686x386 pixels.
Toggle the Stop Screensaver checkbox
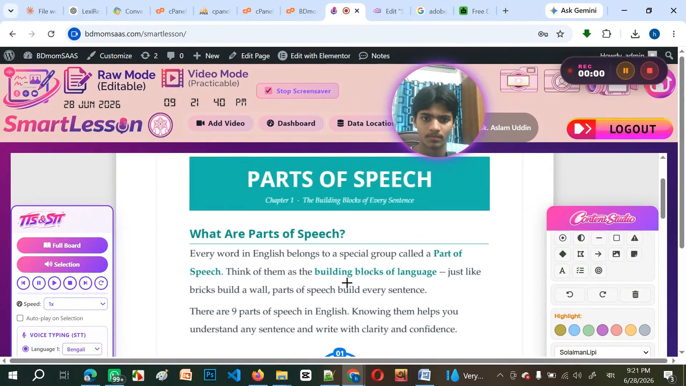tap(269, 91)
